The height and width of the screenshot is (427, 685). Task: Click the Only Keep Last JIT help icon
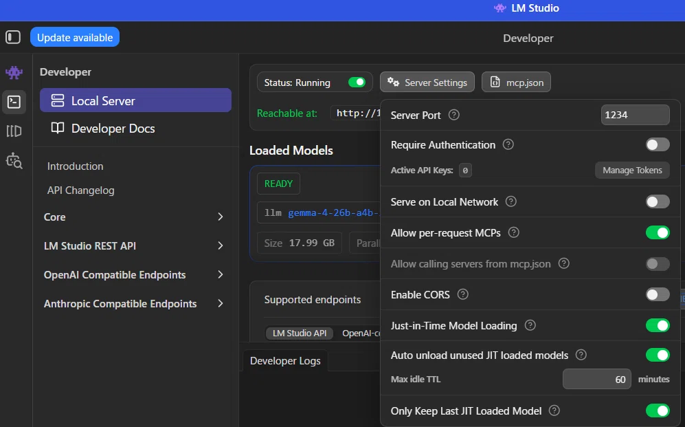554,410
